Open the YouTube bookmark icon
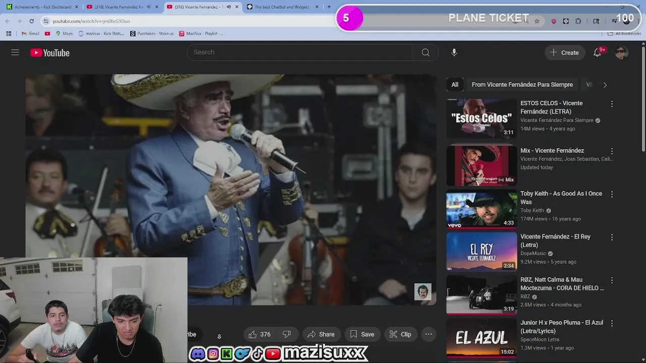 [x=47, y=33]
